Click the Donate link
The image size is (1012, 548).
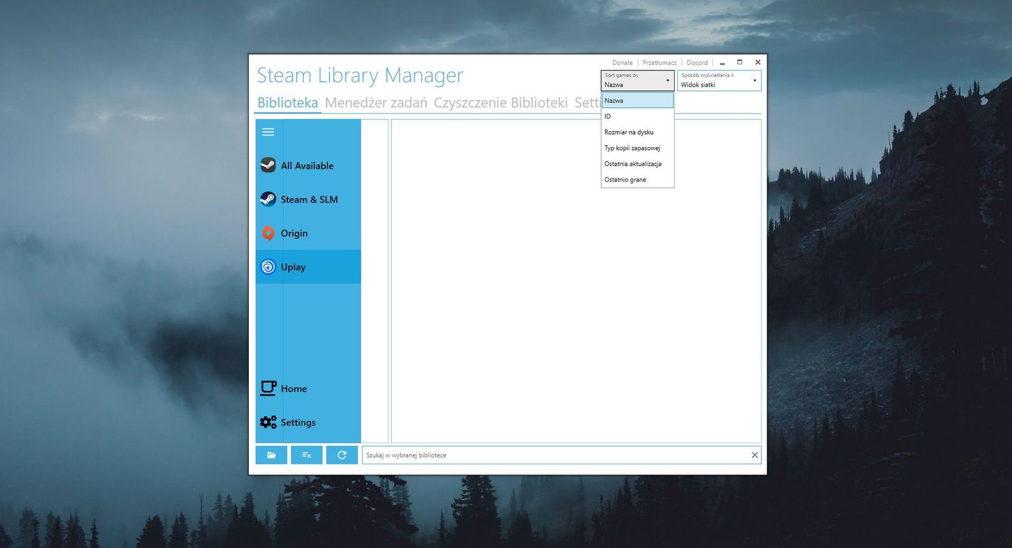coord(622,62)
